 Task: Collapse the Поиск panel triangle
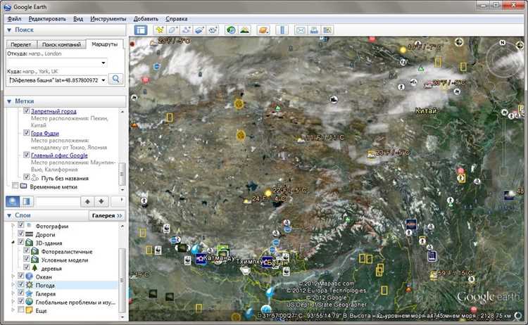tap(9, 30)
